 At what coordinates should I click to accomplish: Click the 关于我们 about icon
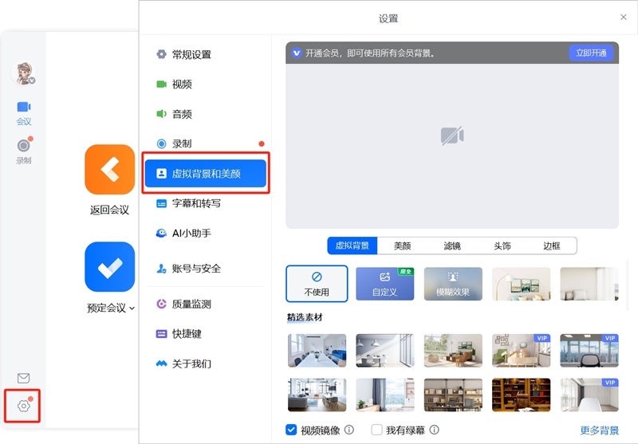tap(162, 363)
